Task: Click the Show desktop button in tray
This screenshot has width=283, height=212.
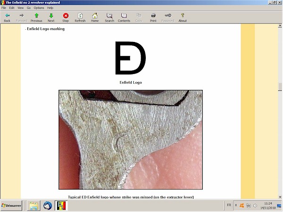Action: (279, 205)
